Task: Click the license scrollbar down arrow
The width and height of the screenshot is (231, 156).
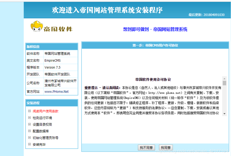Action: pos(224,114)
